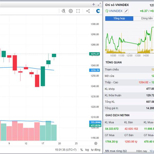Click volume label 477.857M
This screenshot has width=154, height=154.
(x=95, y=126)
